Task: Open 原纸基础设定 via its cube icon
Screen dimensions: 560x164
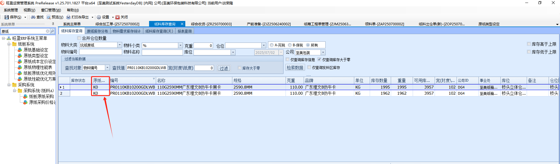Action: click(20, 50)
